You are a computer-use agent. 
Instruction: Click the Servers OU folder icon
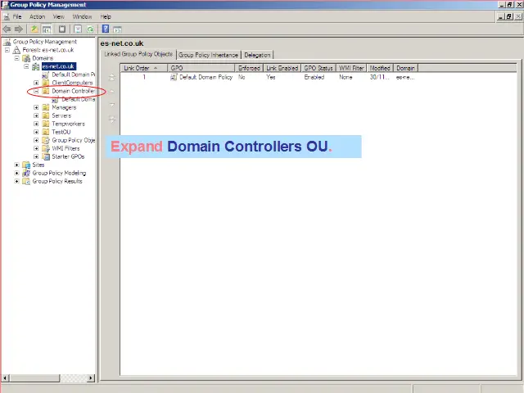click(x=46, y=115)
